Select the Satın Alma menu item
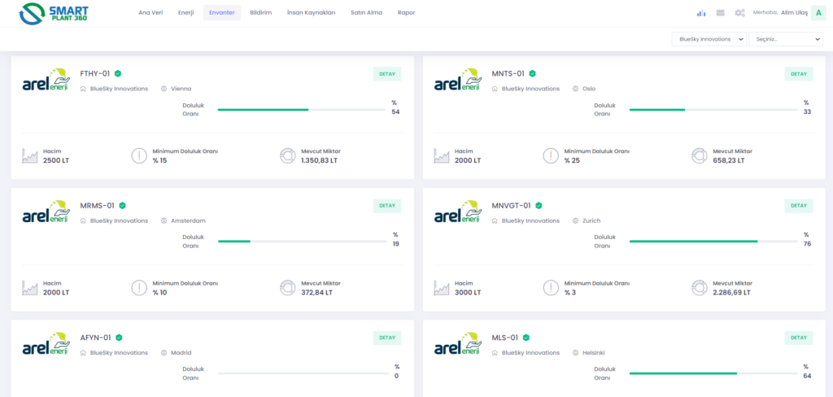833x397 pixels. (x=366, y=13)
